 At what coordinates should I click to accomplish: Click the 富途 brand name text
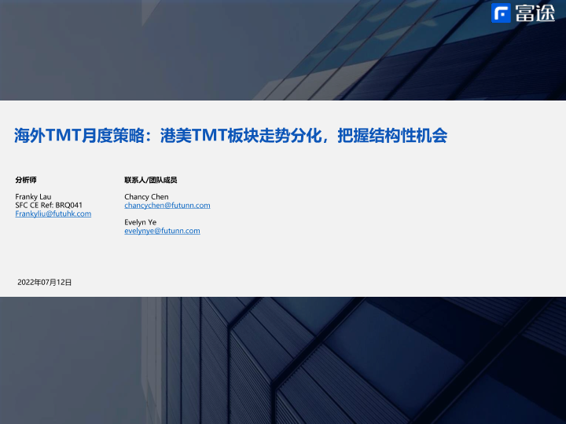535,13
